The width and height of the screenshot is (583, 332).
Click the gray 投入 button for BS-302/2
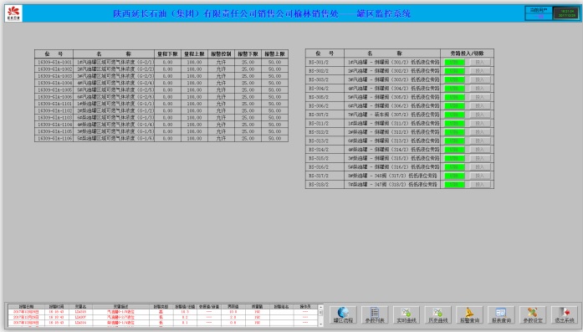(480, 70)
